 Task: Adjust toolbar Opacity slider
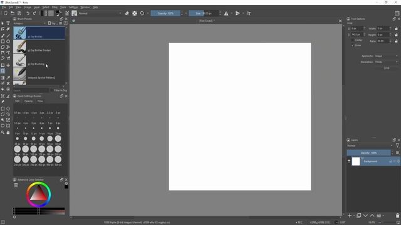point(165,13)
